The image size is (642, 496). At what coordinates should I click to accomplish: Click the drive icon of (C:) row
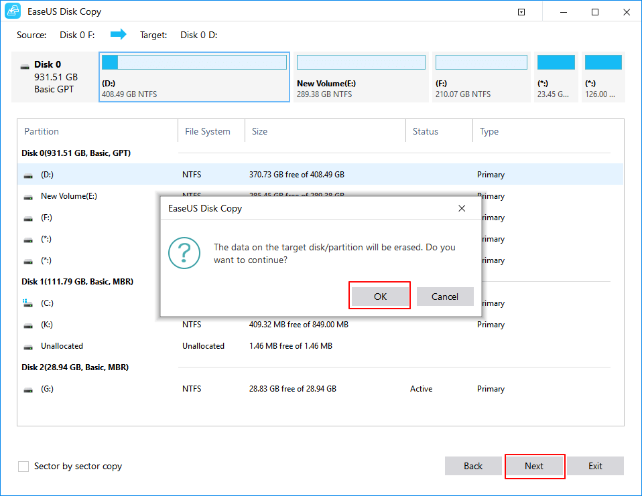point(27,303)
